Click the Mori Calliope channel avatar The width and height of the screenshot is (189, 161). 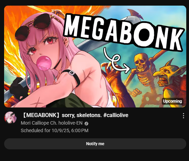pos(10,118)
